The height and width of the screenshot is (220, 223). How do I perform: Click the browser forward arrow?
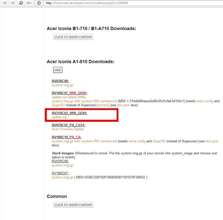13,3
